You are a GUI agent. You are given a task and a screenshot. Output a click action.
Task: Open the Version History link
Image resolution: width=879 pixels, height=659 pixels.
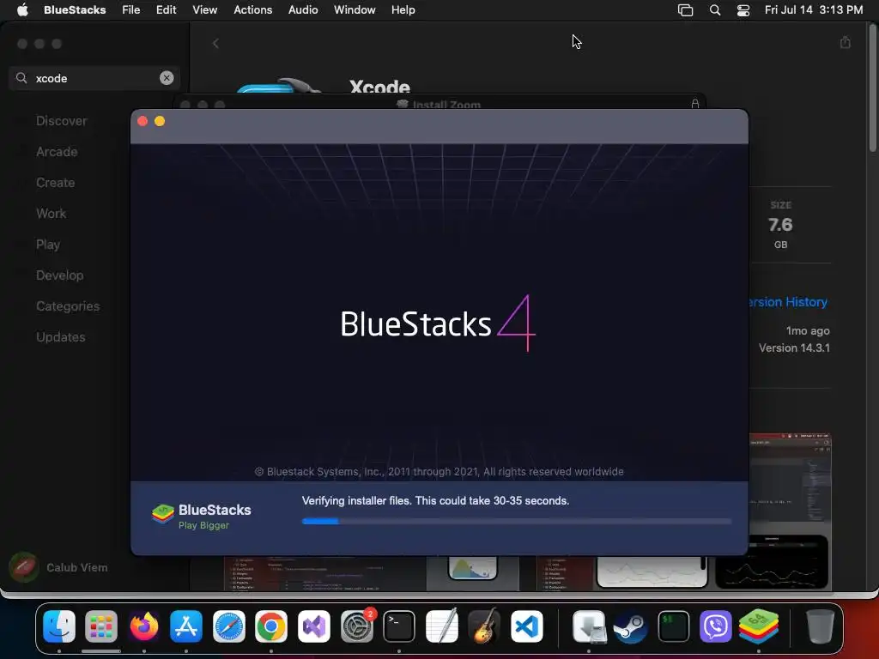click(788, 301)
